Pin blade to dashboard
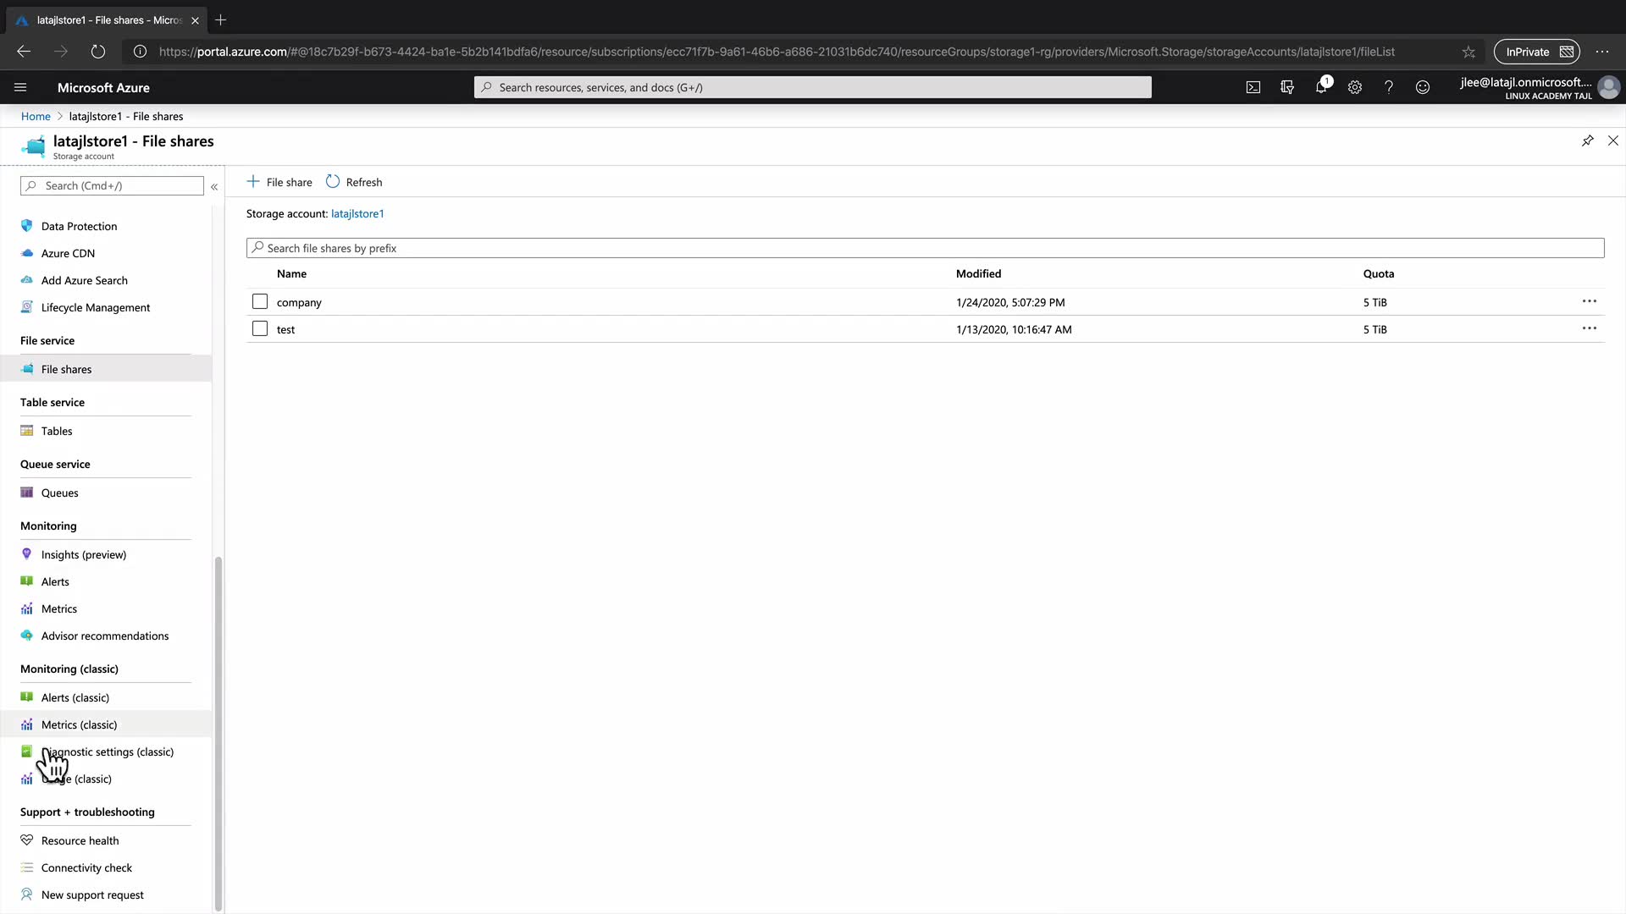This screenshot has width=1626, height=914. point(1588,140)
